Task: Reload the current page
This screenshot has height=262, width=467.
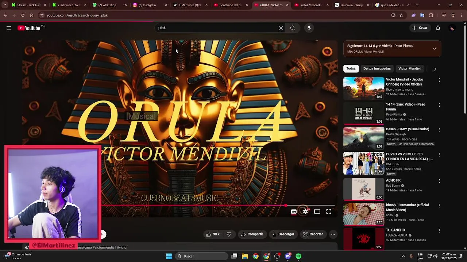Action: (x=23, y=15)
